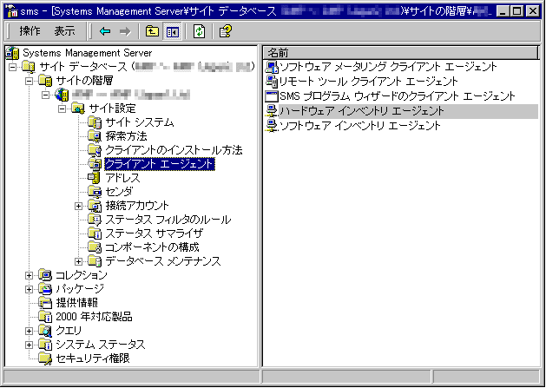The image size is (546, 388).
Task: Expand the 接続アカウント node
Action: point(78,206)
